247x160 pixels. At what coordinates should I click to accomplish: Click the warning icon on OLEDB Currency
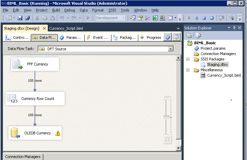point(58,133)
